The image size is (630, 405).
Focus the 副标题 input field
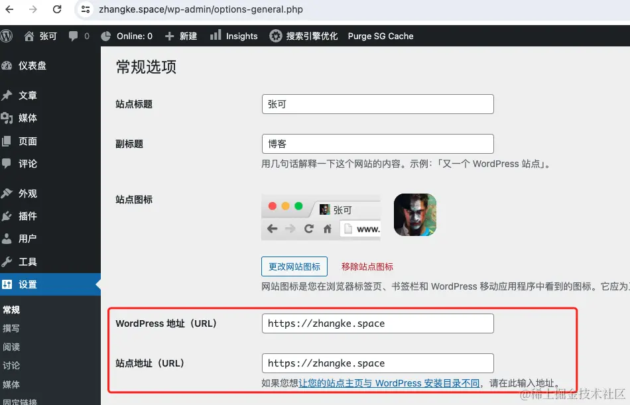pos(378,144)
